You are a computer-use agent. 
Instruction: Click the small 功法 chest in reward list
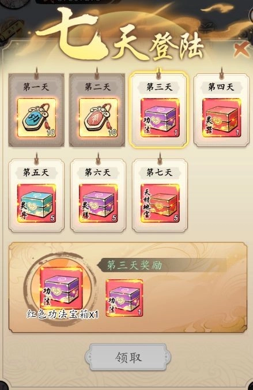click(124, 298)
